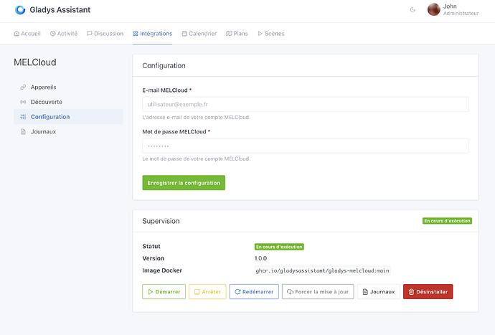This screenshot has height=335, width=495.
Task: Focus the E-mail MELCloud input field
Action: [x=306, y=104]
